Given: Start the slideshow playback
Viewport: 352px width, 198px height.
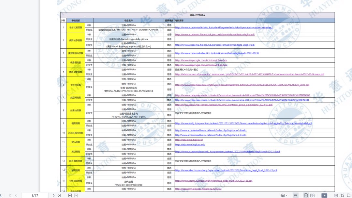Looking at the screenshot, I should pyautogui.click(x=324, y=195).
